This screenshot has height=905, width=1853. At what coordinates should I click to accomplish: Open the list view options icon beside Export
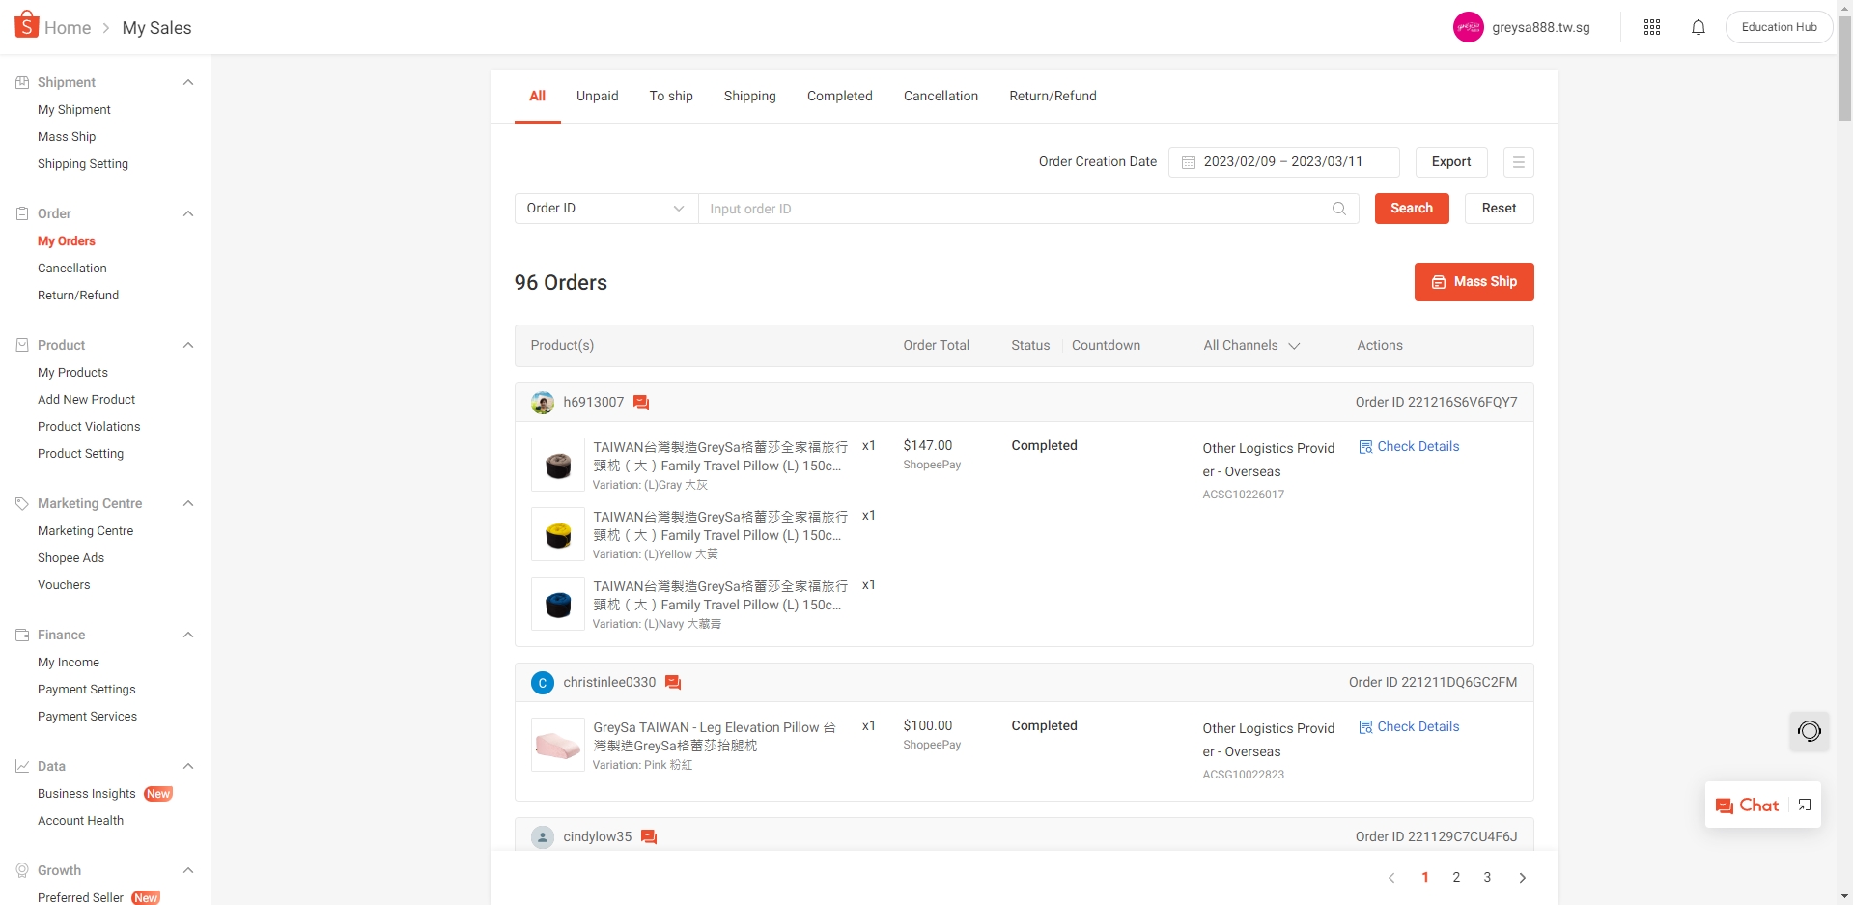1518,162
